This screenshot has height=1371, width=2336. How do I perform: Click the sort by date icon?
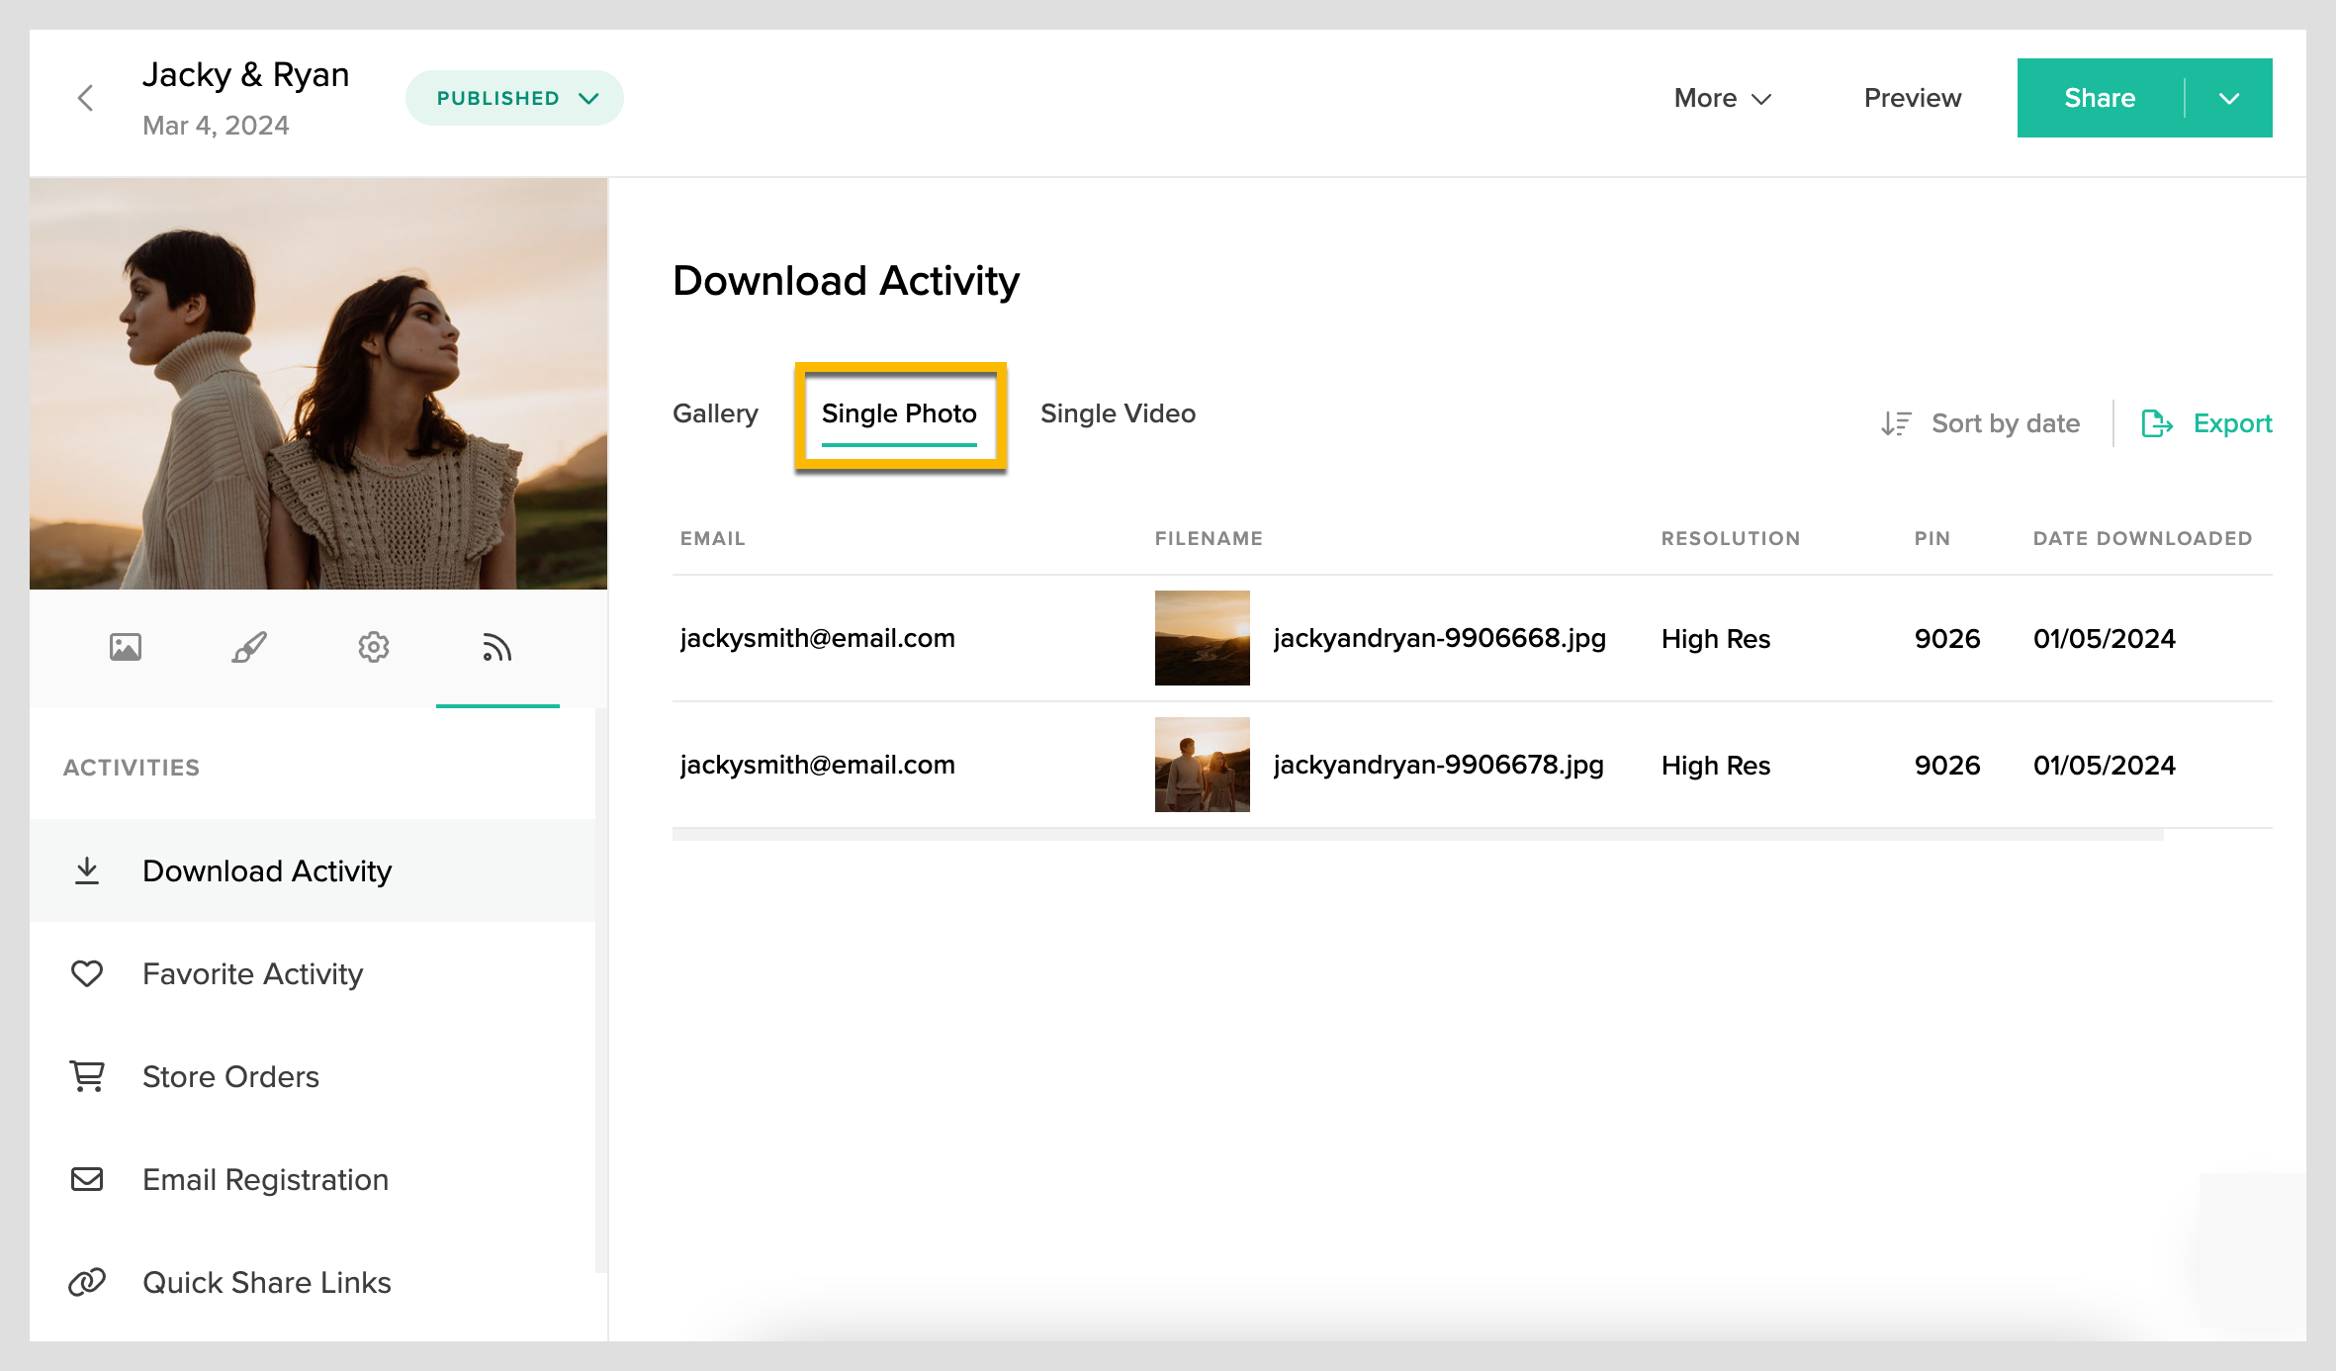[1896, 423]
